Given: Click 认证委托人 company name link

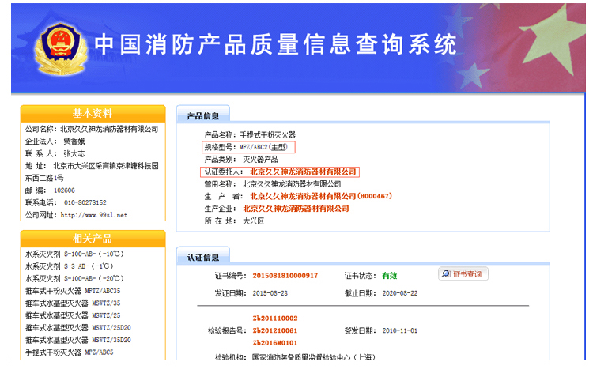Looking at the screenshot, I should [303, 172].
